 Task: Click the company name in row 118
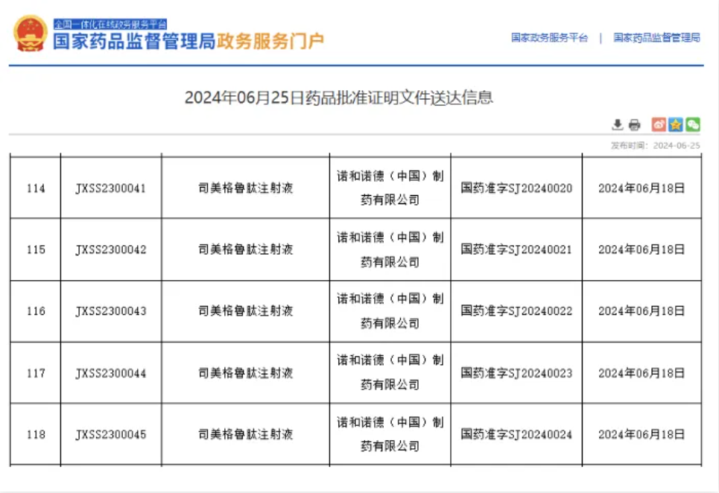coord(390,434)
